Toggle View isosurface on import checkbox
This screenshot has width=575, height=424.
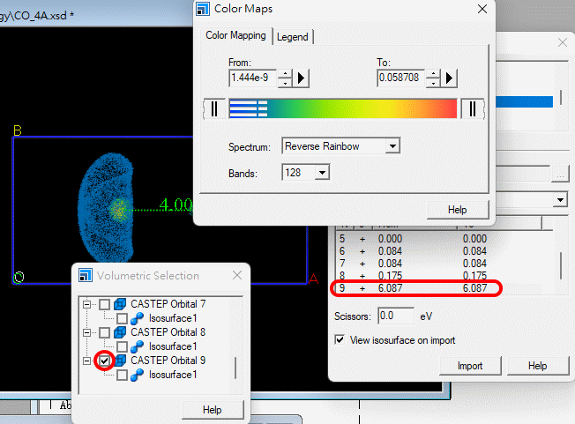[340, 339]
